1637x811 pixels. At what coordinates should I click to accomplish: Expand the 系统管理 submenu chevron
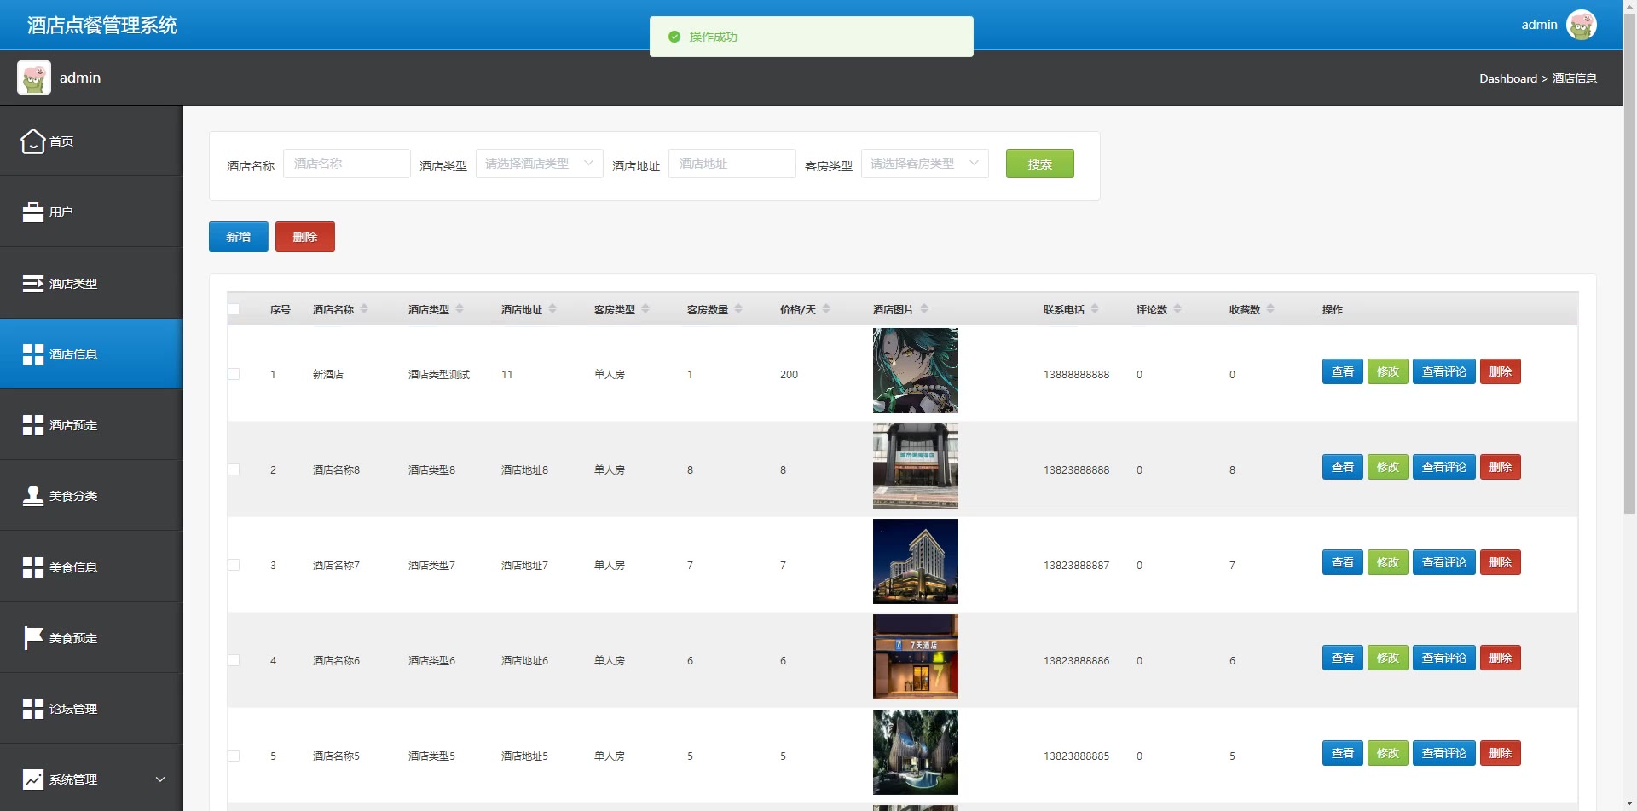click(160, 779)
